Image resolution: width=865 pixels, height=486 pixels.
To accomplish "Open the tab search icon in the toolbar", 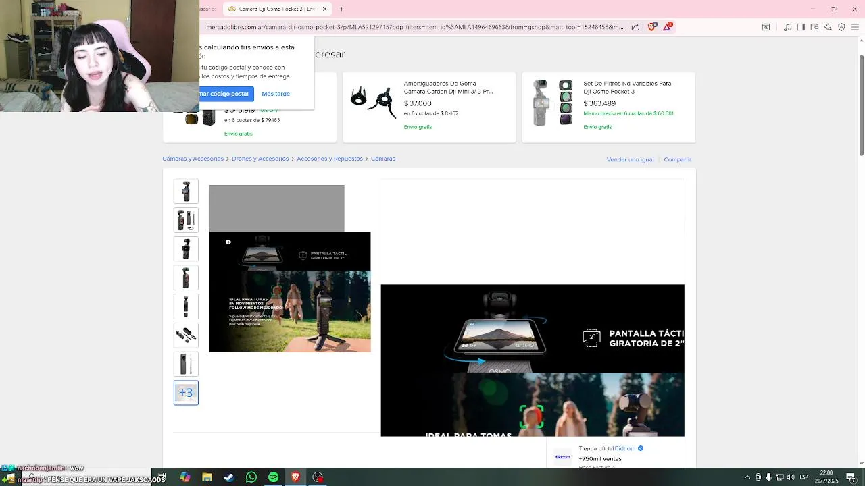I will (x=766, y=27).
